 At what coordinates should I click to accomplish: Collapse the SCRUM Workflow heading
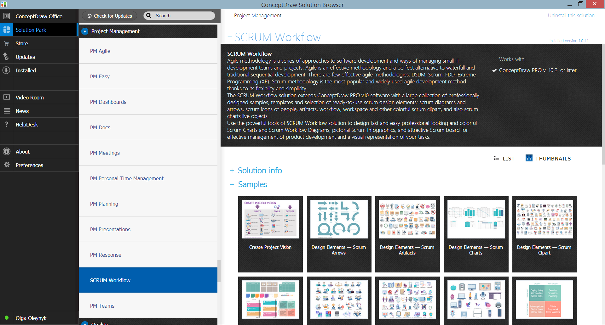coord(230,37)
